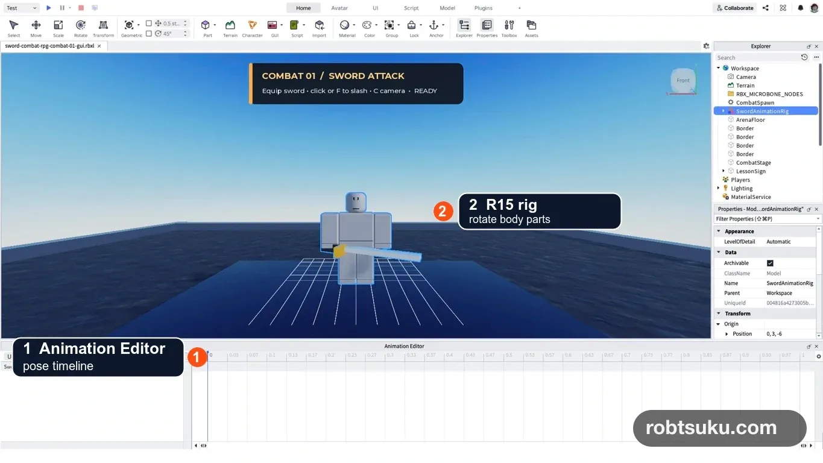823x463 pixels.
Task: Click the GUI toolbar icon
Action: click(x=273, y=25)
